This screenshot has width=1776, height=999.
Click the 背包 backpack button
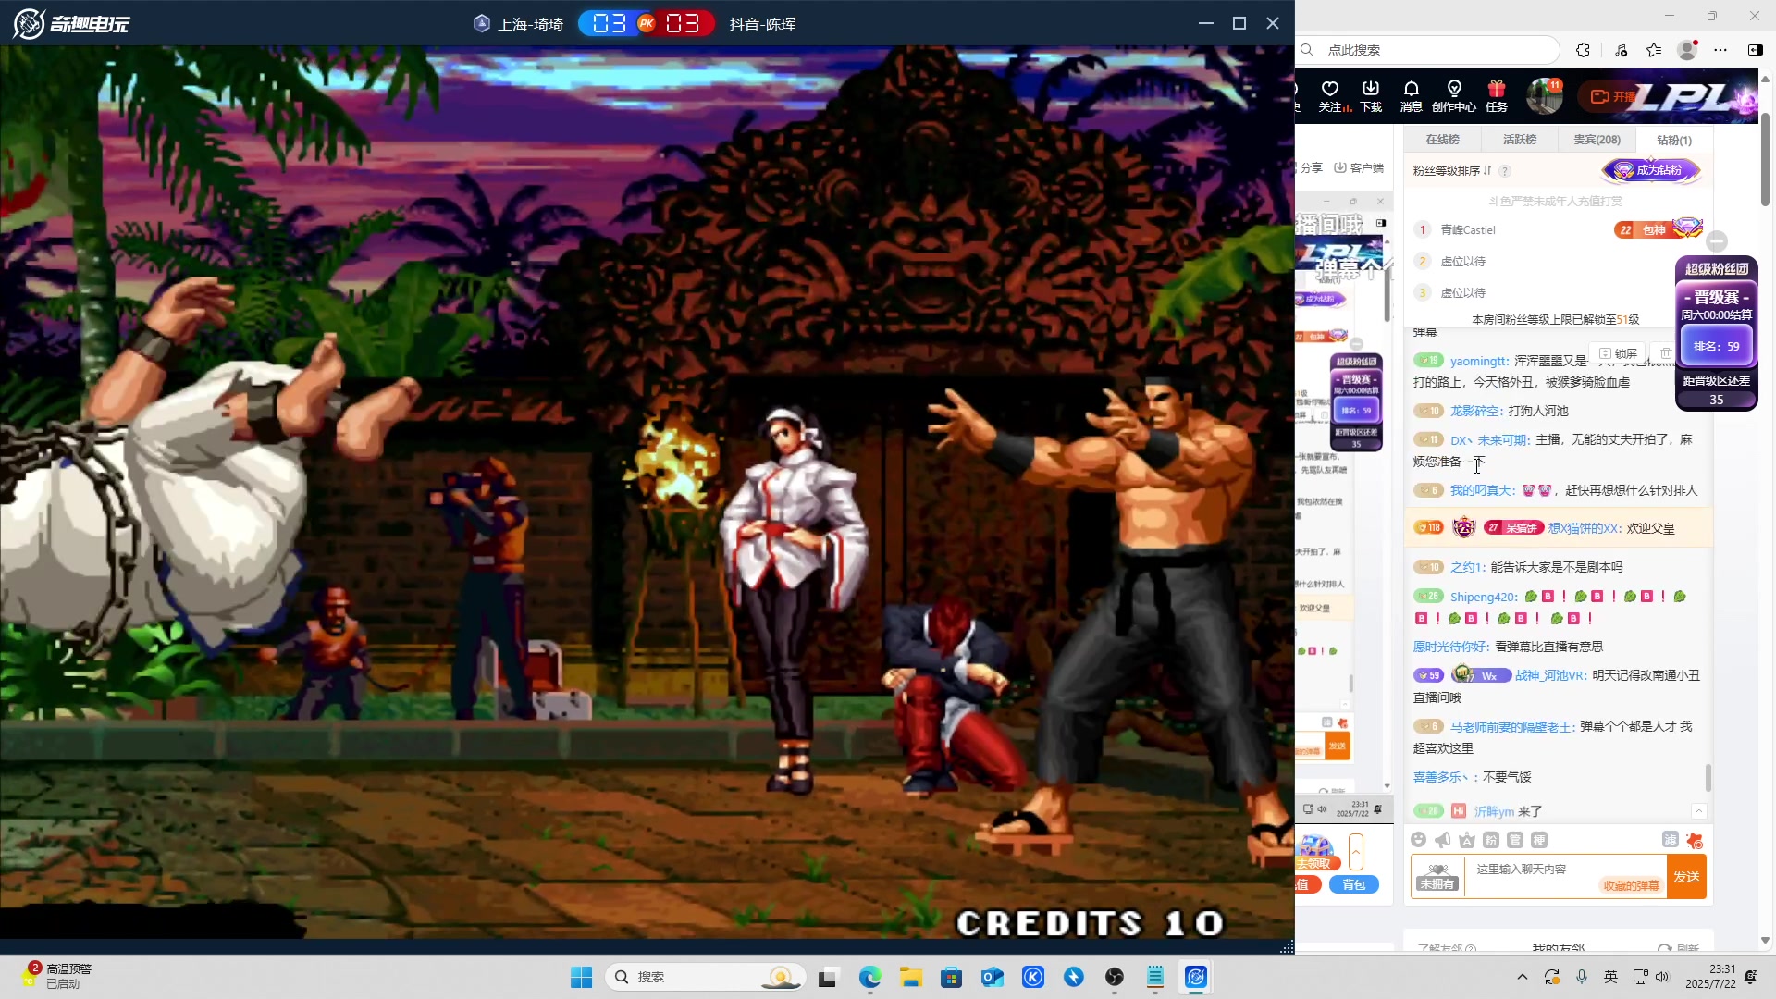pyautogui.click(x=1354, y=885)
